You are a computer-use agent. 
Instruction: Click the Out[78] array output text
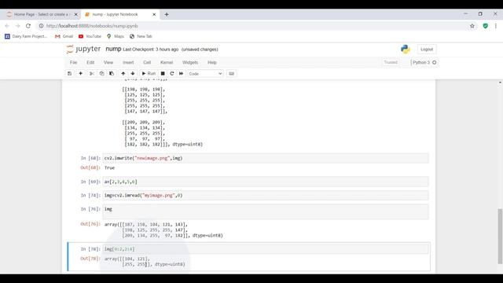[x=145, y=262]
